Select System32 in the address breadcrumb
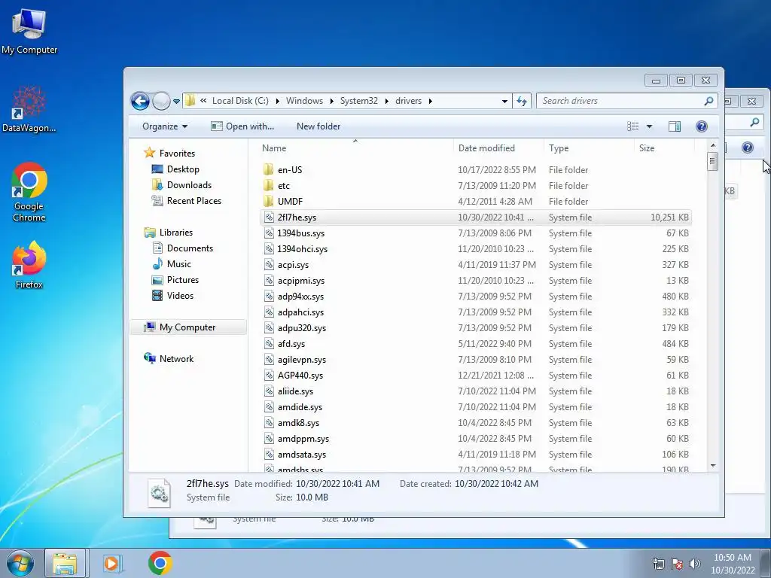Image resolution: width=771 pixels, height=578 pixels. [x=359, y=101]
